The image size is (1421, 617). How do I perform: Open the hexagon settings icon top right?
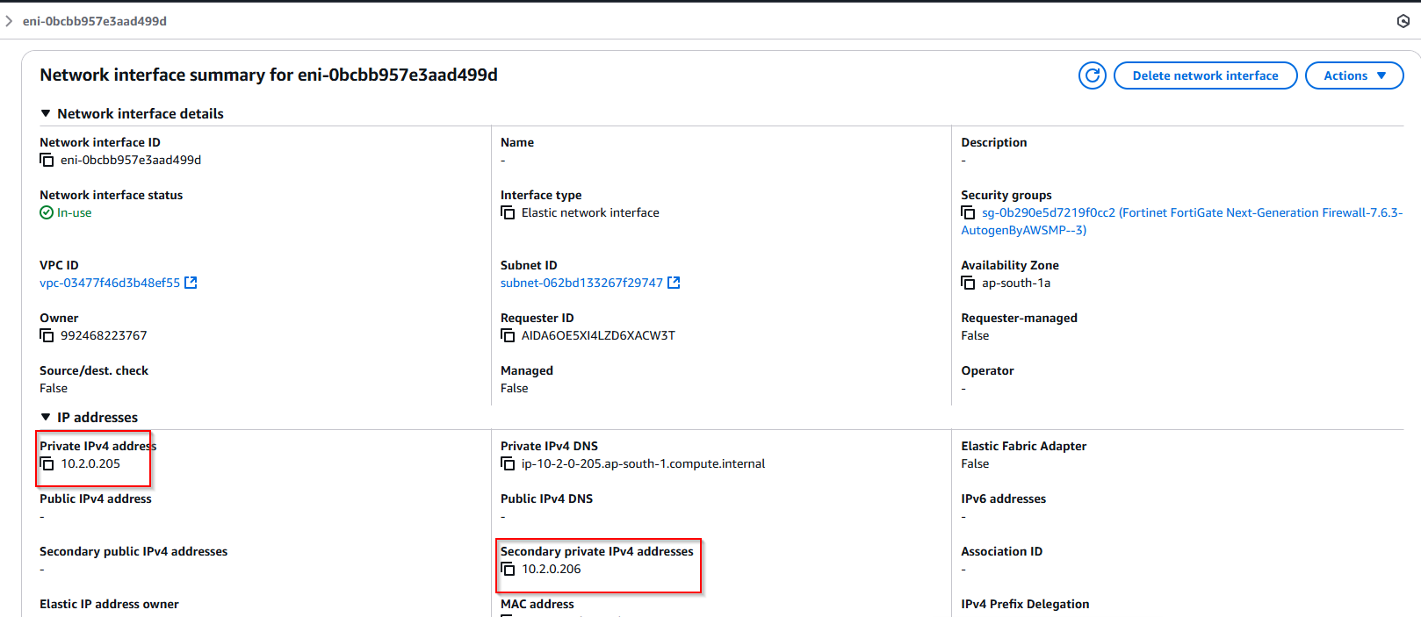click(x=1403, y=21)
